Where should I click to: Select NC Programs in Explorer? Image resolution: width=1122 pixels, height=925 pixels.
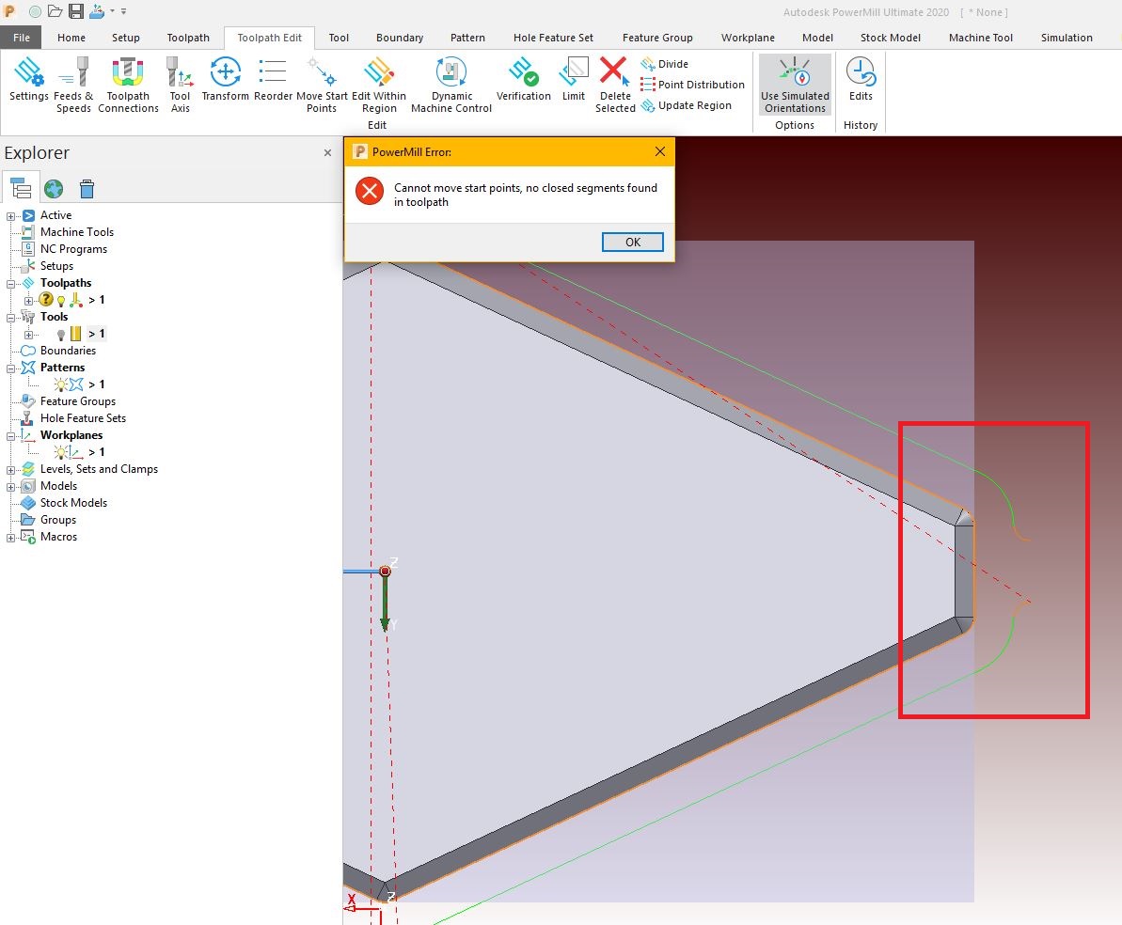pyautogui.click(x=73, y=249)
